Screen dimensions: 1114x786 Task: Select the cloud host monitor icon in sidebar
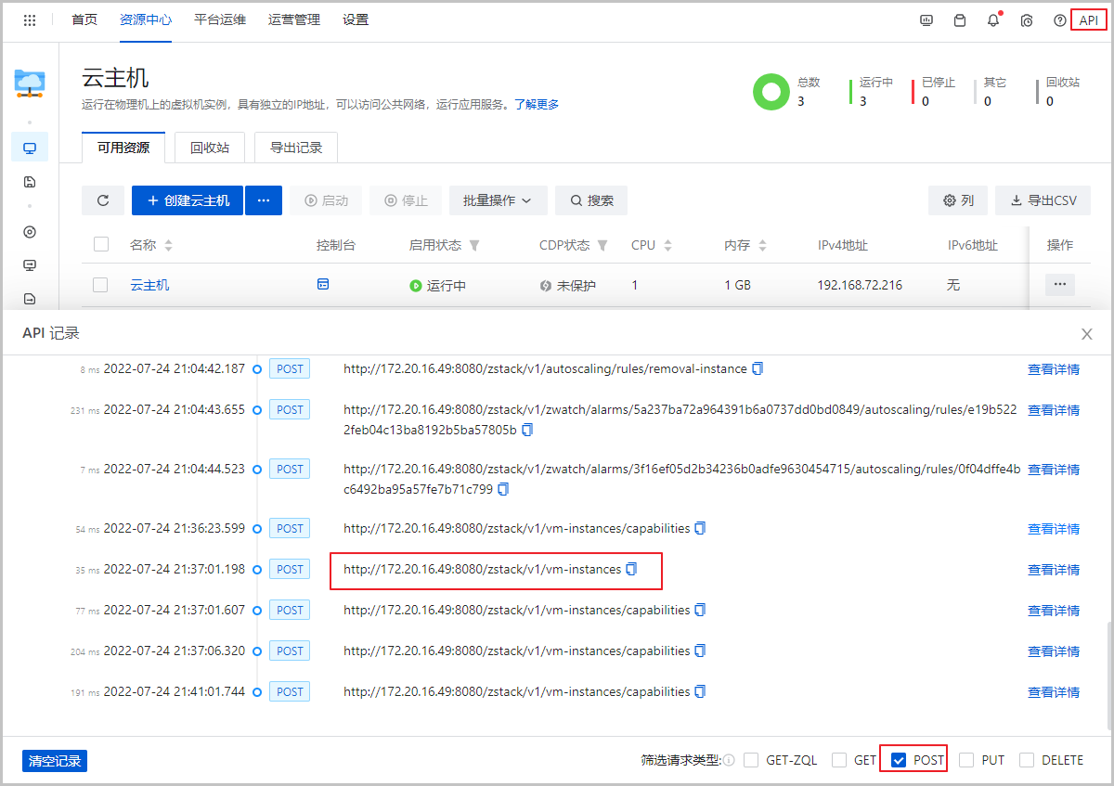29,147
